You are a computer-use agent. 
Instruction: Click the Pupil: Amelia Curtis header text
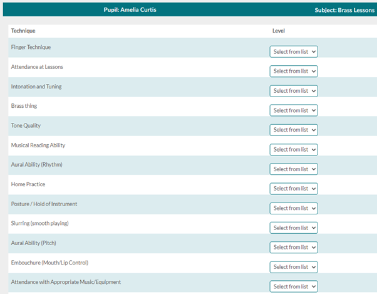click(130, 10)
